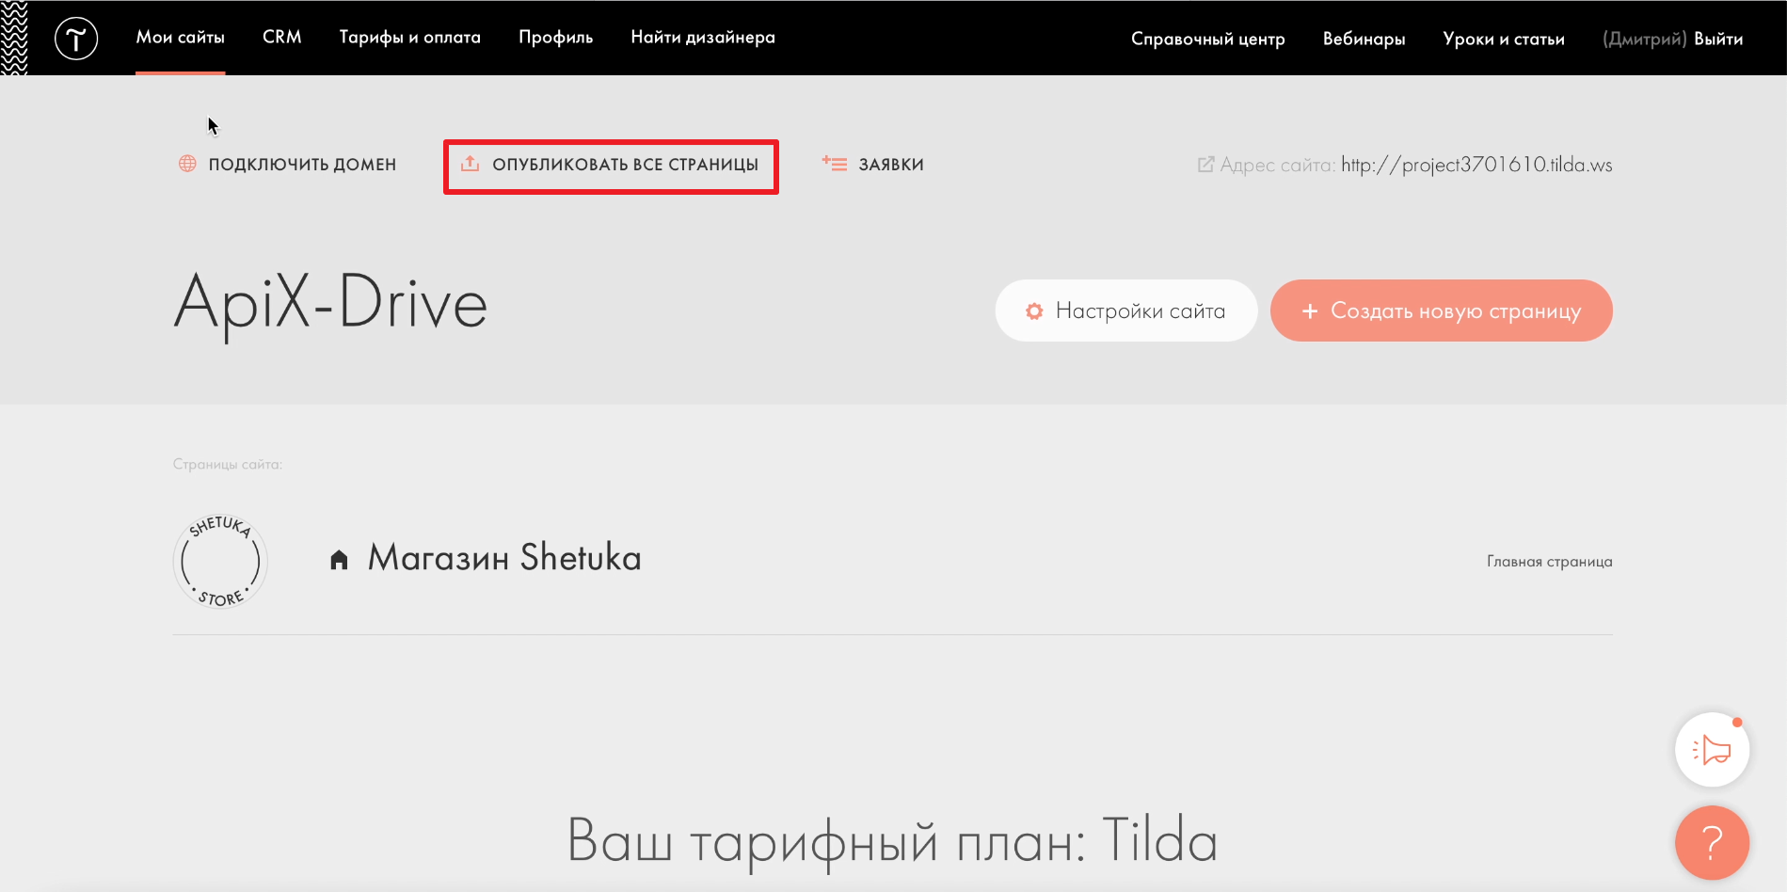Click Создать новую страницу button
This screenshot has width=1787, height=892.
(1441, 311)
